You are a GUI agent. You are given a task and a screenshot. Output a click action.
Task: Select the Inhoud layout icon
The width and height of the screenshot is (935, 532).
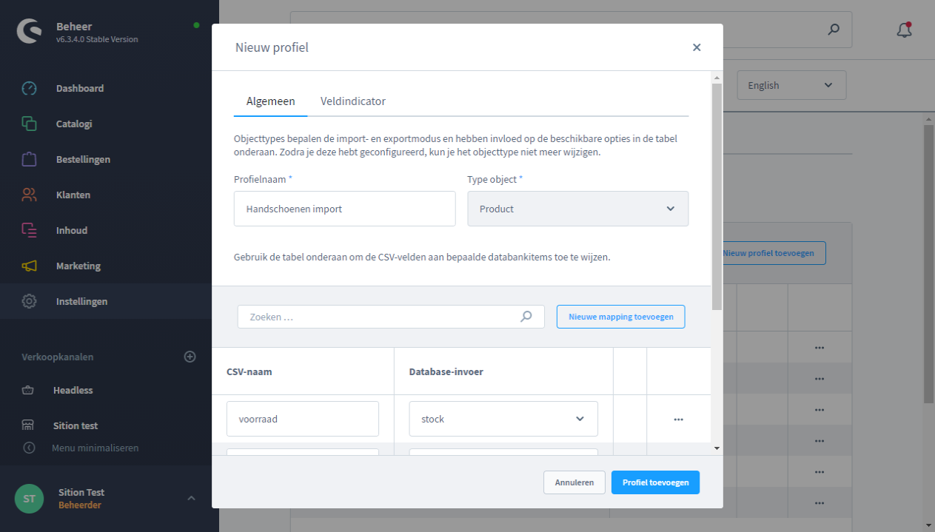29,230
